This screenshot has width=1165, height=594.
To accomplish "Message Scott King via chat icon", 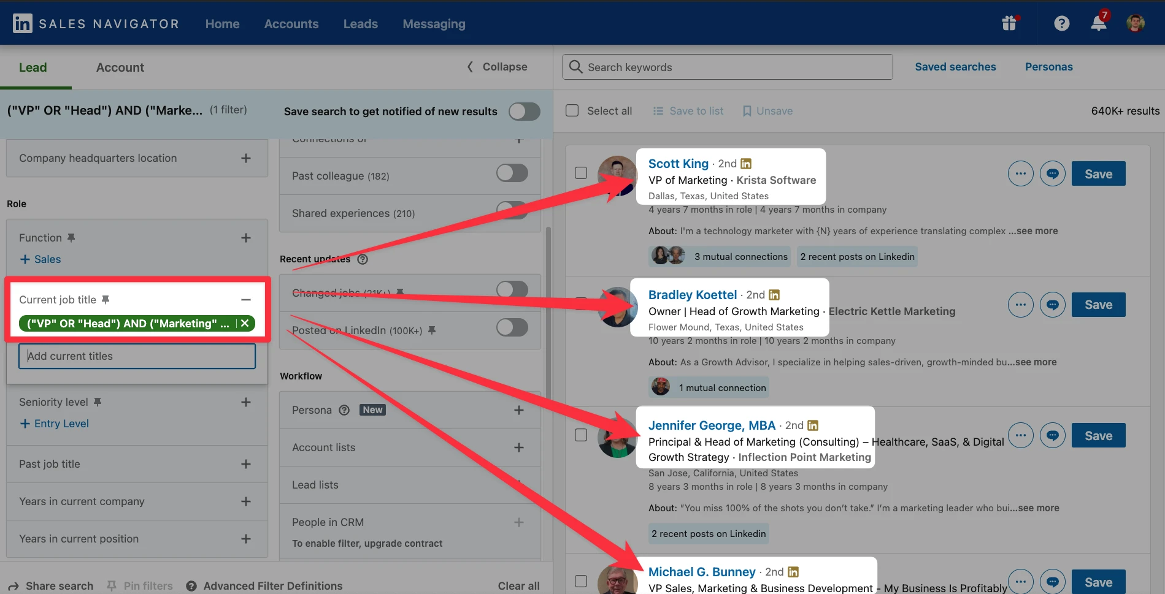I will tap(1053, 173).
